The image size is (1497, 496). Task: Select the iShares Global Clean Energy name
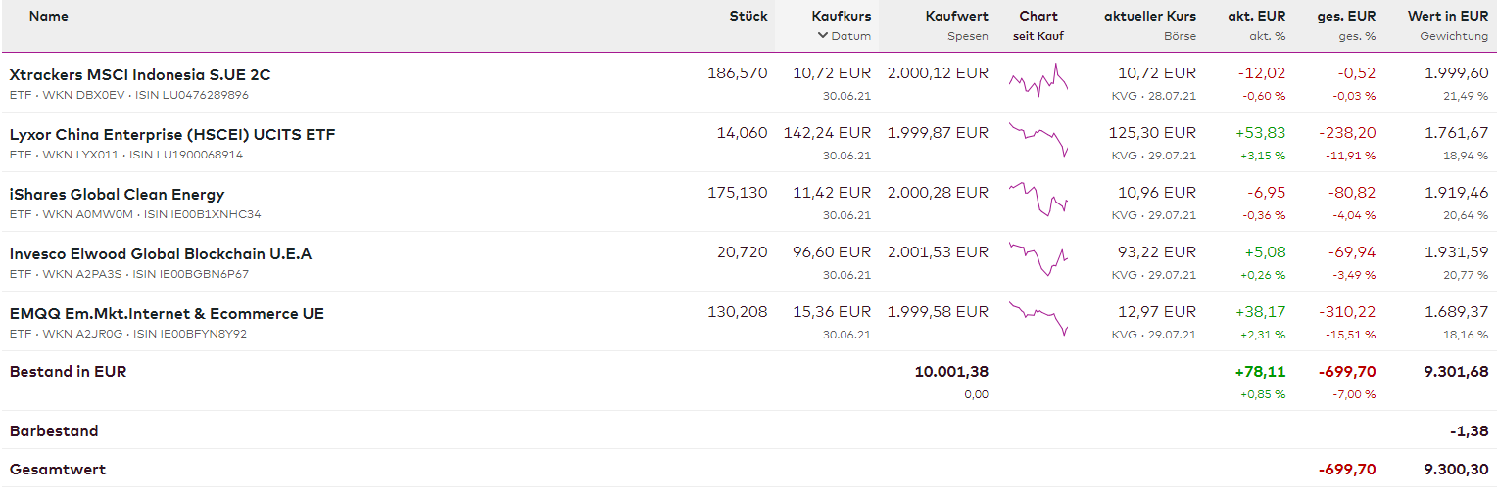coord(117,194)
